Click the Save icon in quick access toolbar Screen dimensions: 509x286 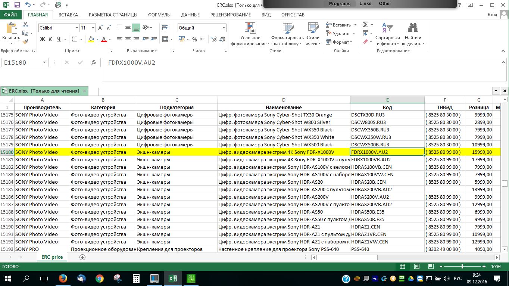(x=17, y=5)
